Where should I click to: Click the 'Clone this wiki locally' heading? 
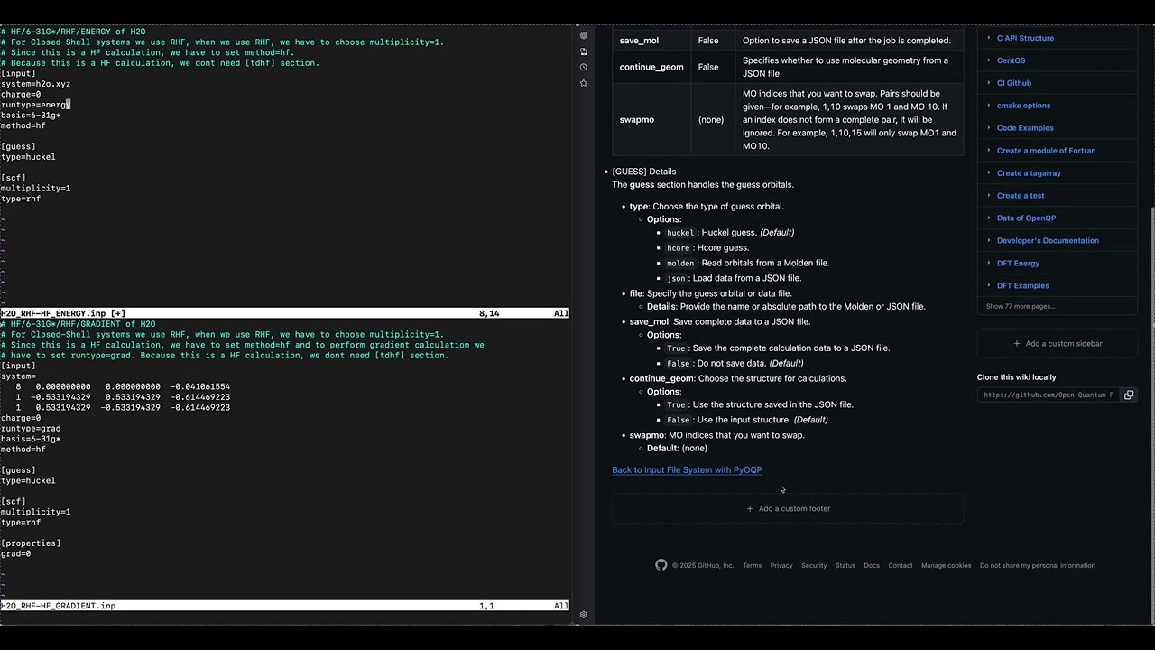coord(1016,377)
